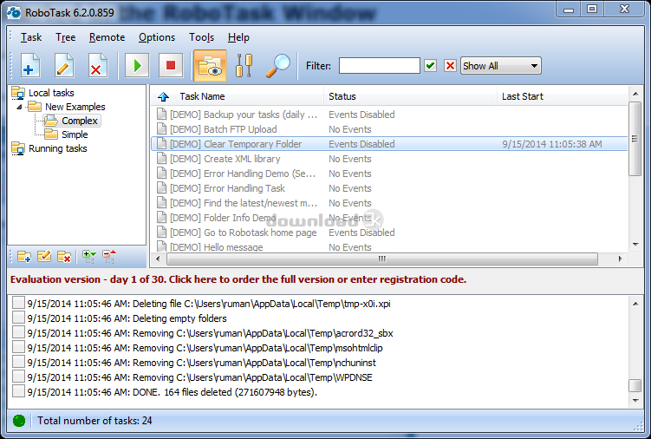Click file icon of Create XML library task
The height and width of the screenshot is (439, 651).
point(162,159)
